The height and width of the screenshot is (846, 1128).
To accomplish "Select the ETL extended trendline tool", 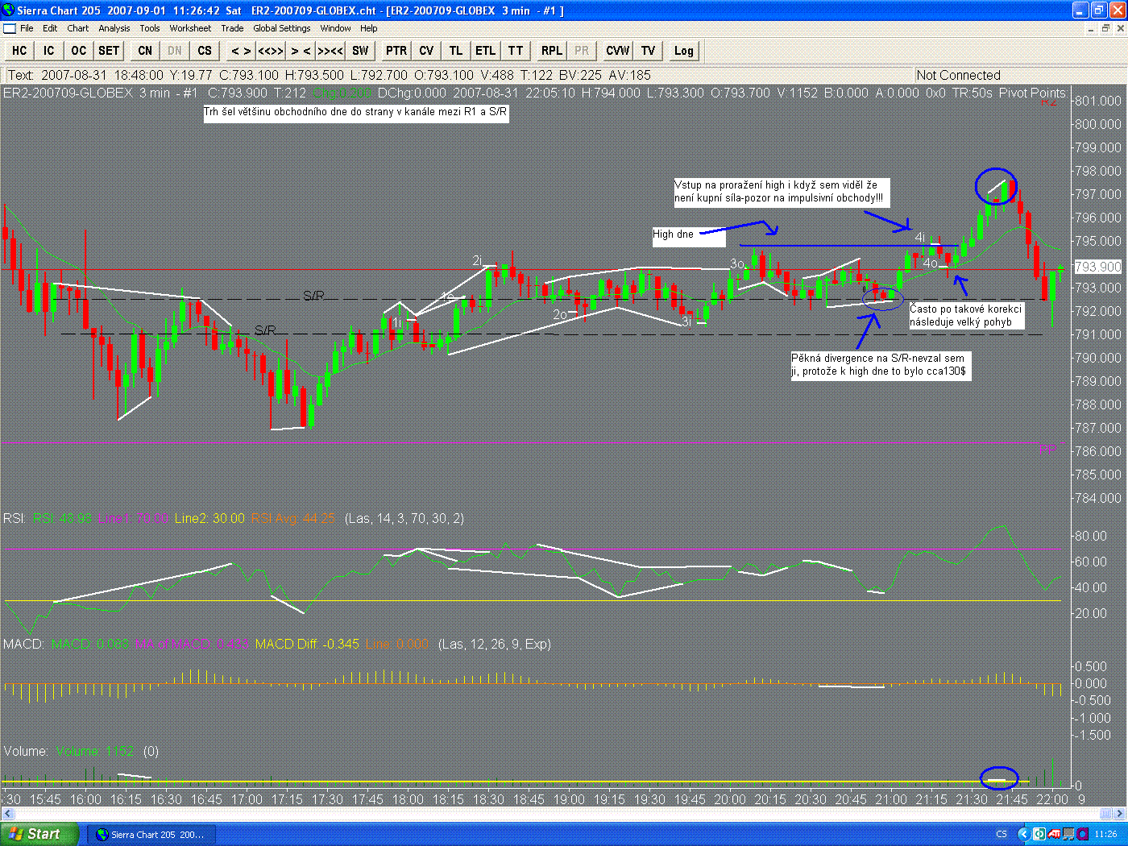I will 485,51.
